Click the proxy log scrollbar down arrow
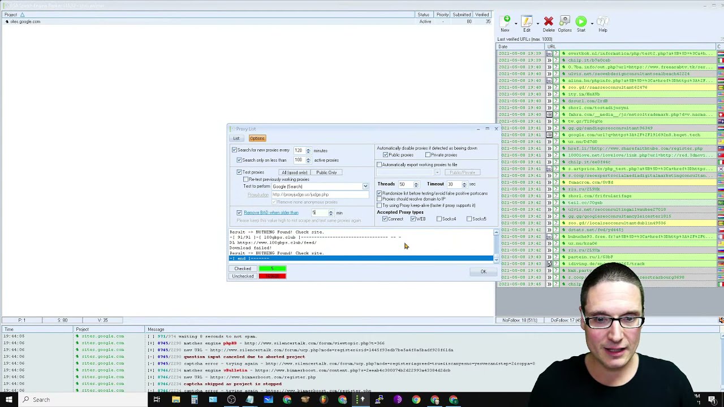 496,259
